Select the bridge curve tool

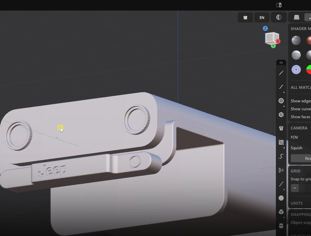[281, 184]
